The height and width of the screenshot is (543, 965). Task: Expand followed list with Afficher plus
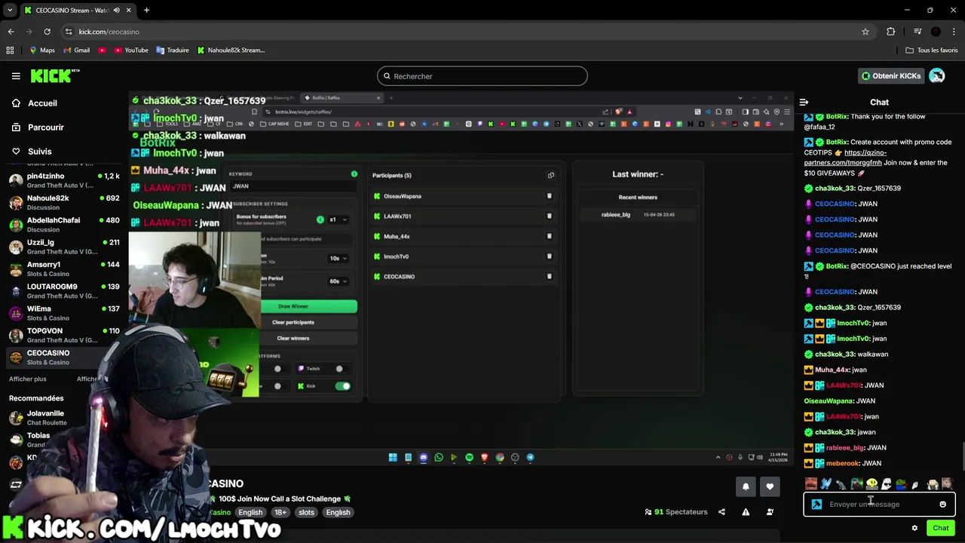(x=28, y=379)
